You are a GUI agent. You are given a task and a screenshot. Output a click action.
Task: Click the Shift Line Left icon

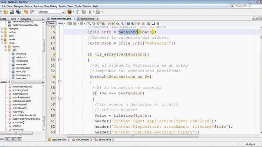[128, 23]
